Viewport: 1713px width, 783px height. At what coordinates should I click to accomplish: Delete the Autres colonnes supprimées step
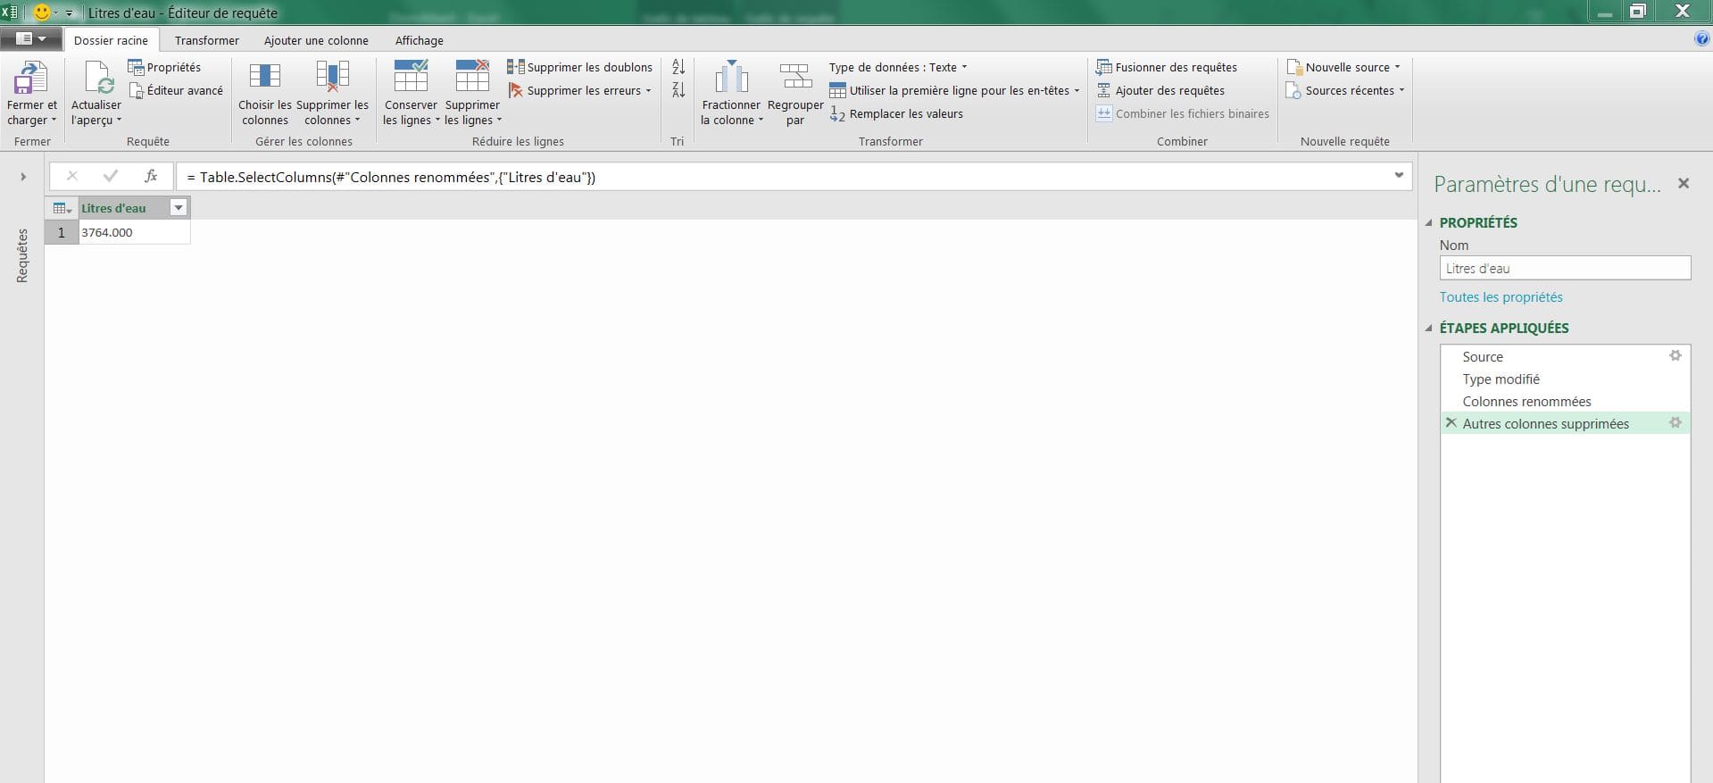(1451, 423)
